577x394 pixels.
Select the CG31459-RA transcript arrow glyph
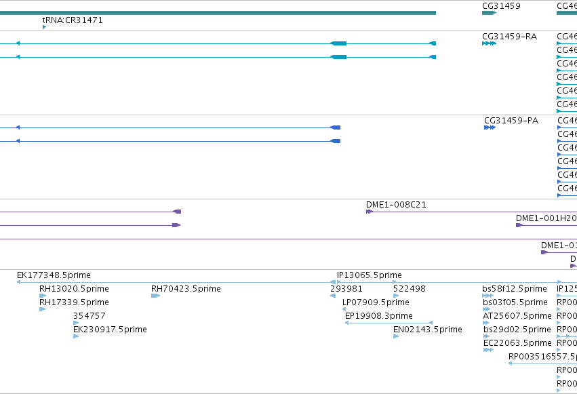[x=489, y=43]
